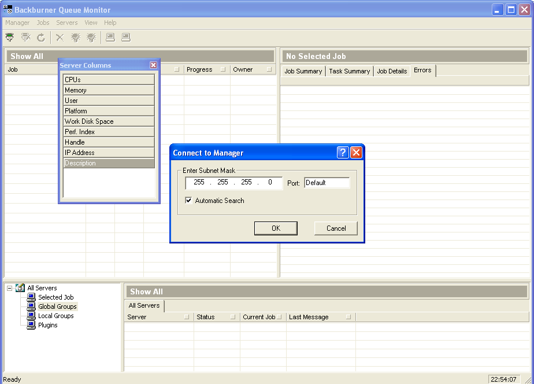Viewport: 534px width, 384px height.
Task: Toggle the Last Message column sort box
Action: [348, 317]
